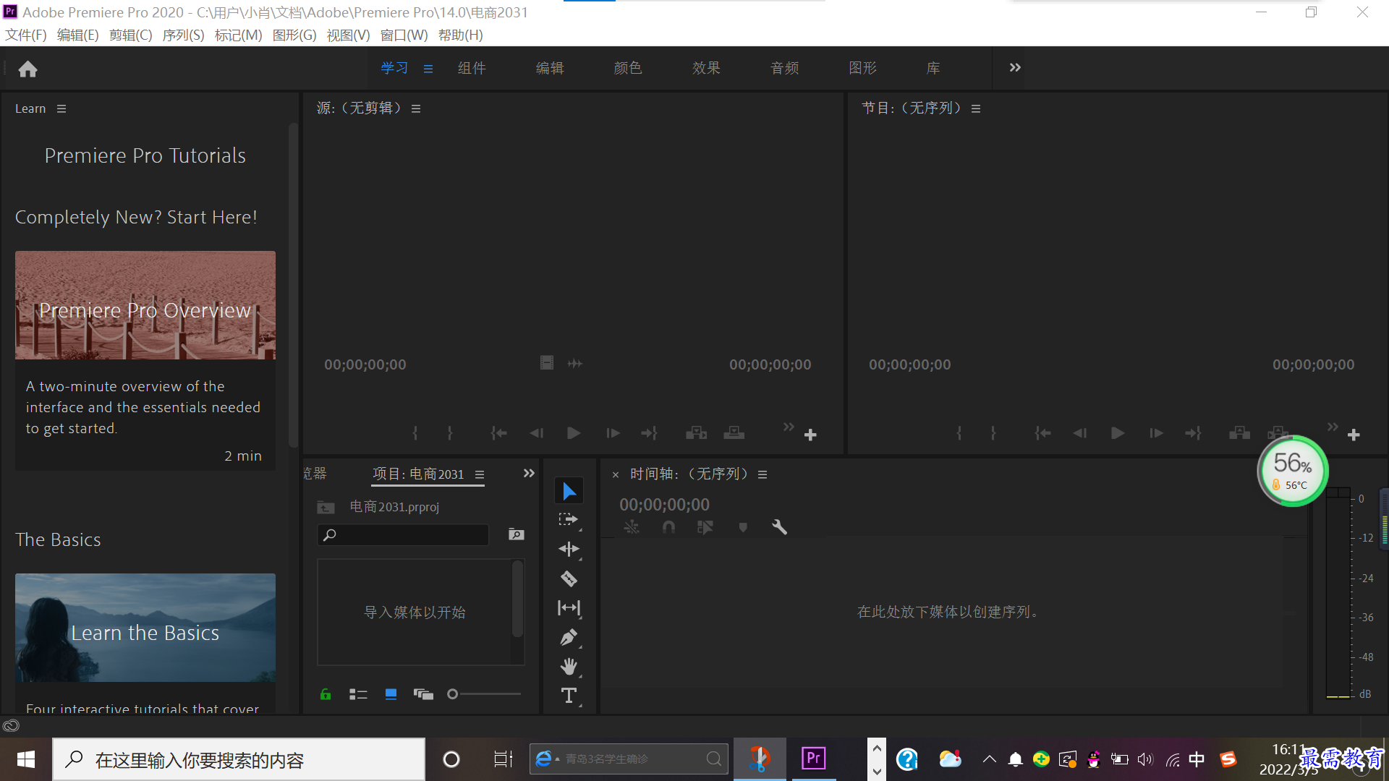Screen dimensions: 1389x781
Task: Select the Ripple Edit tool
Action: click(569, 549)
